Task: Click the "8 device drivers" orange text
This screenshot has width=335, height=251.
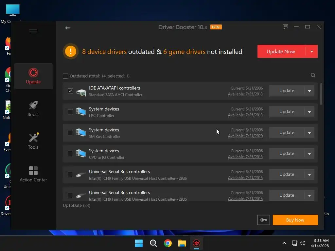Action: [x=104, y=52]
